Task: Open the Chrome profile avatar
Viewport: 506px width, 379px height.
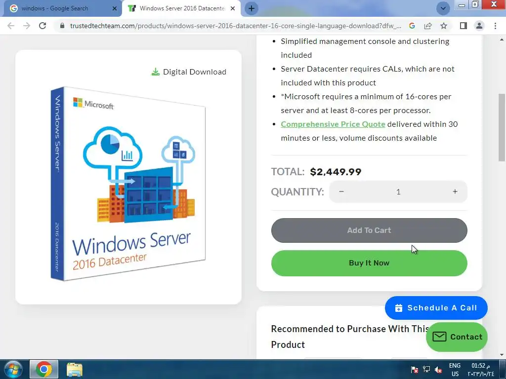Action: pos(479,26)
